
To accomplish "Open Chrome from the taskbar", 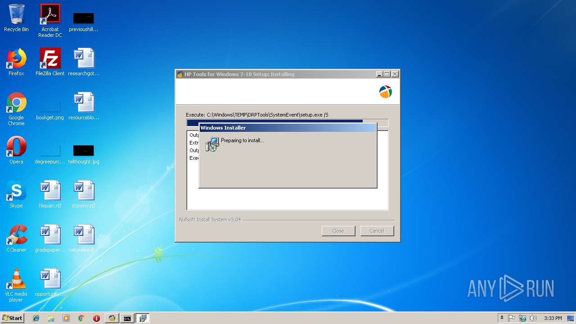I will pyautogui.click(x=81, y=318).
